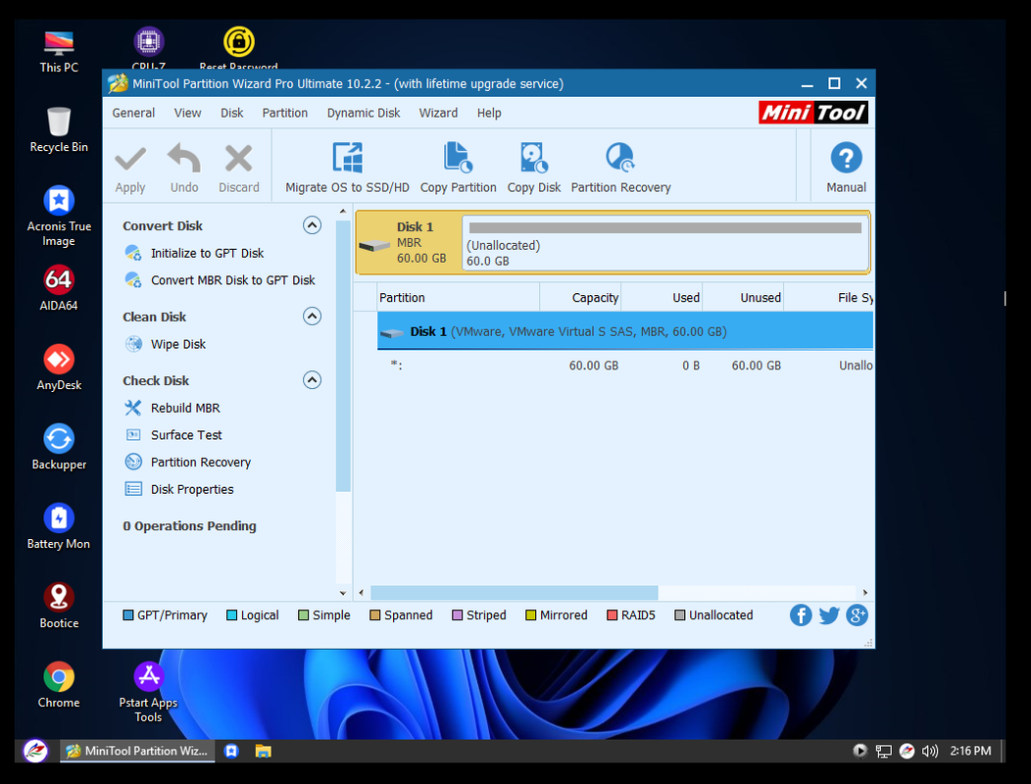Select Disk 1 VMware row in list

[625, 331]
